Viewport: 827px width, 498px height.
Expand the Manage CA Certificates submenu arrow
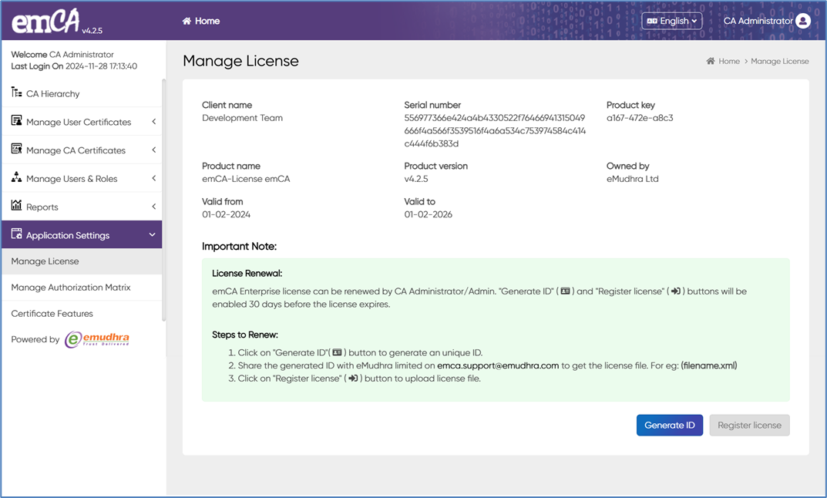click(153, 150)
